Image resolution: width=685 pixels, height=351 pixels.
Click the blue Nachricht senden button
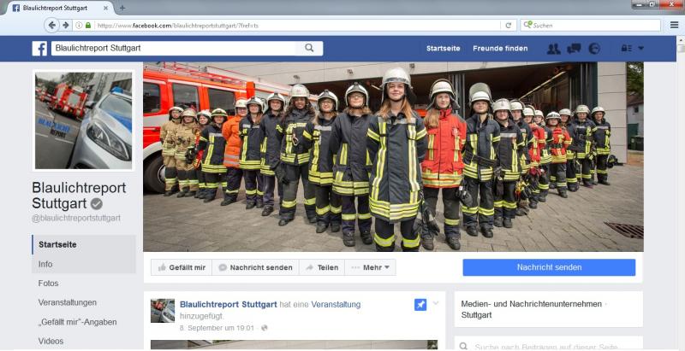tap(549, 267)
